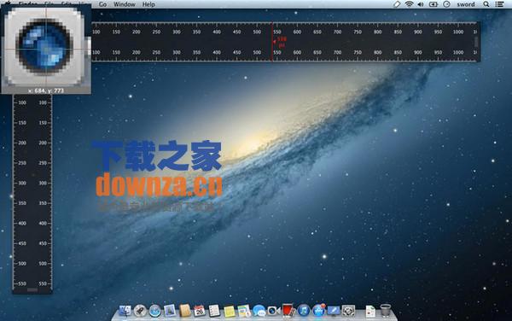This screenshot has width=512, height=321.
Task: Launch Photo Booth from the Dock
Action: click(x=288, y=310)
